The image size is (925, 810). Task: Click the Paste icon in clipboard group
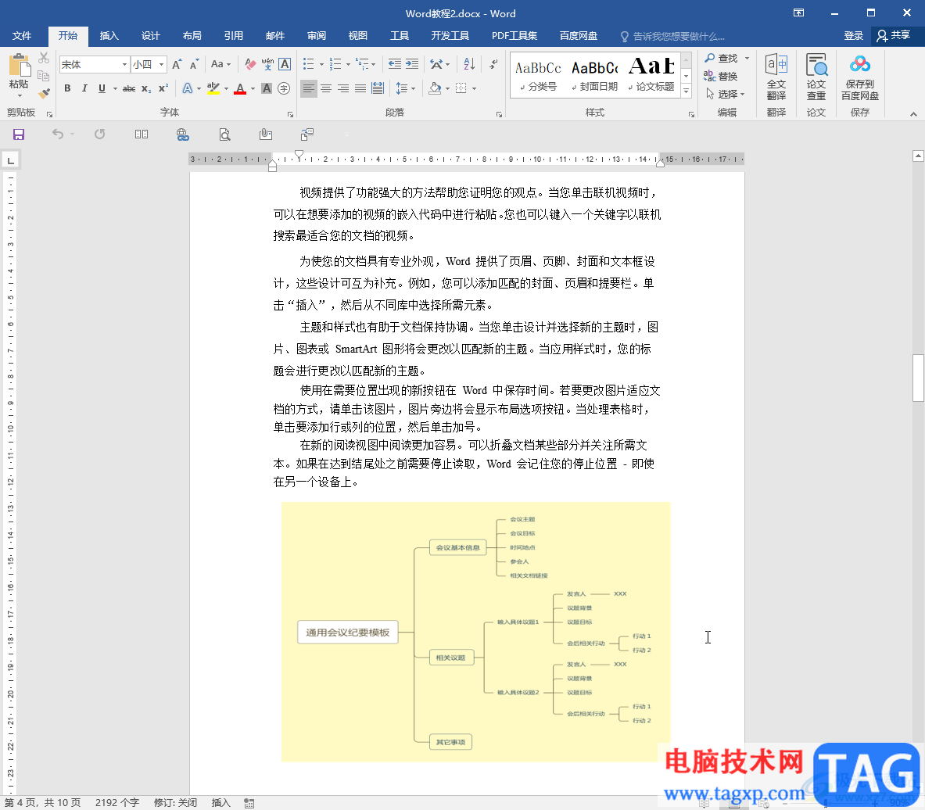[19, 65]
